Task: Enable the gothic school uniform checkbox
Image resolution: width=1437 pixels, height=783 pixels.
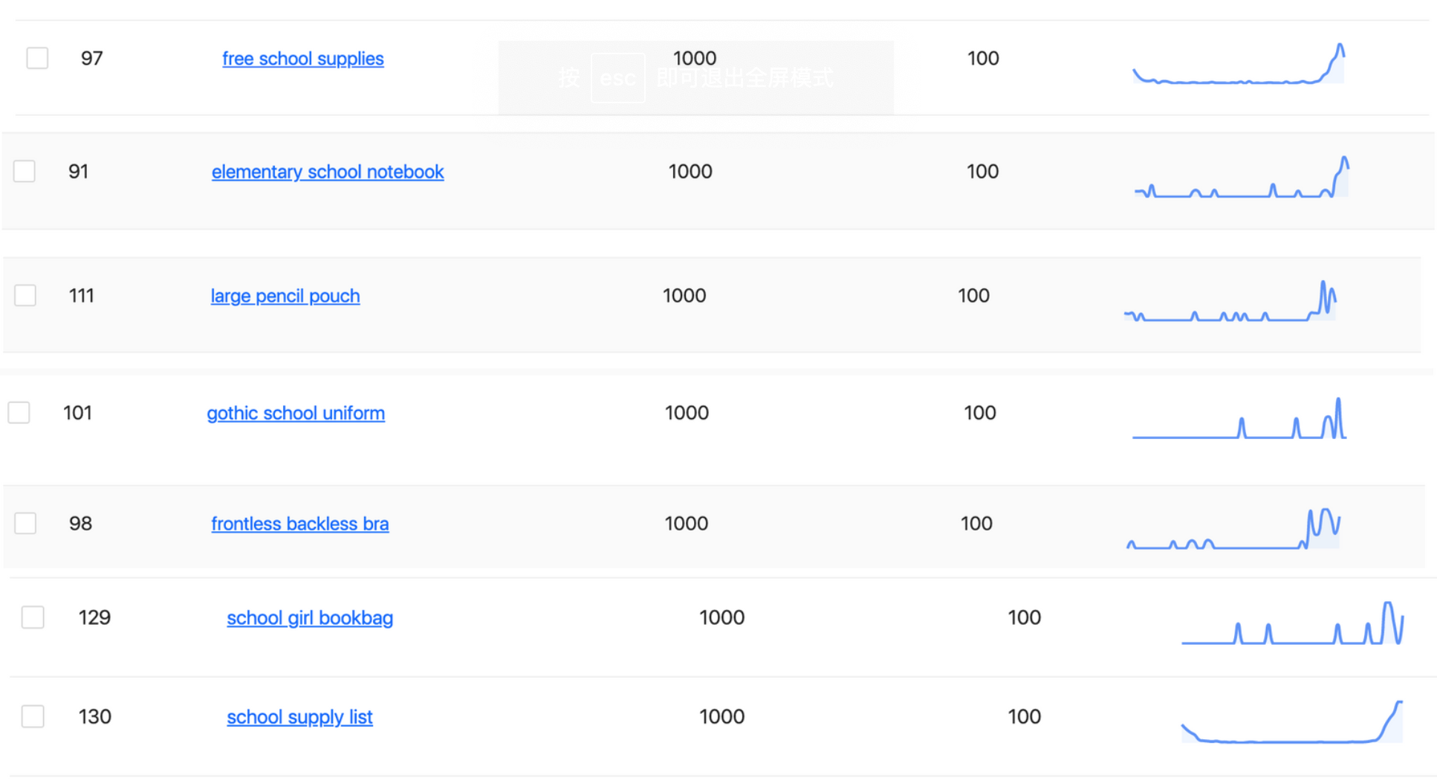Action: [19, 412]
